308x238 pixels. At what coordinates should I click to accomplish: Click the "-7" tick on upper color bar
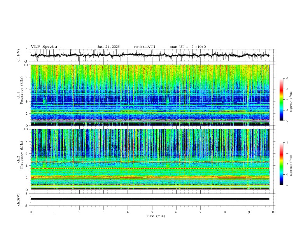tap(287, 121)
